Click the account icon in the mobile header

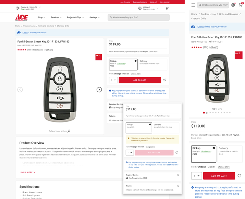click(233, 5)
